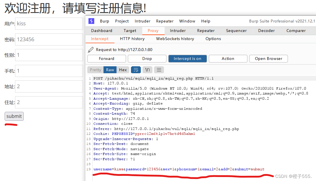
Task: Open the Project menu
Action: 122,21
